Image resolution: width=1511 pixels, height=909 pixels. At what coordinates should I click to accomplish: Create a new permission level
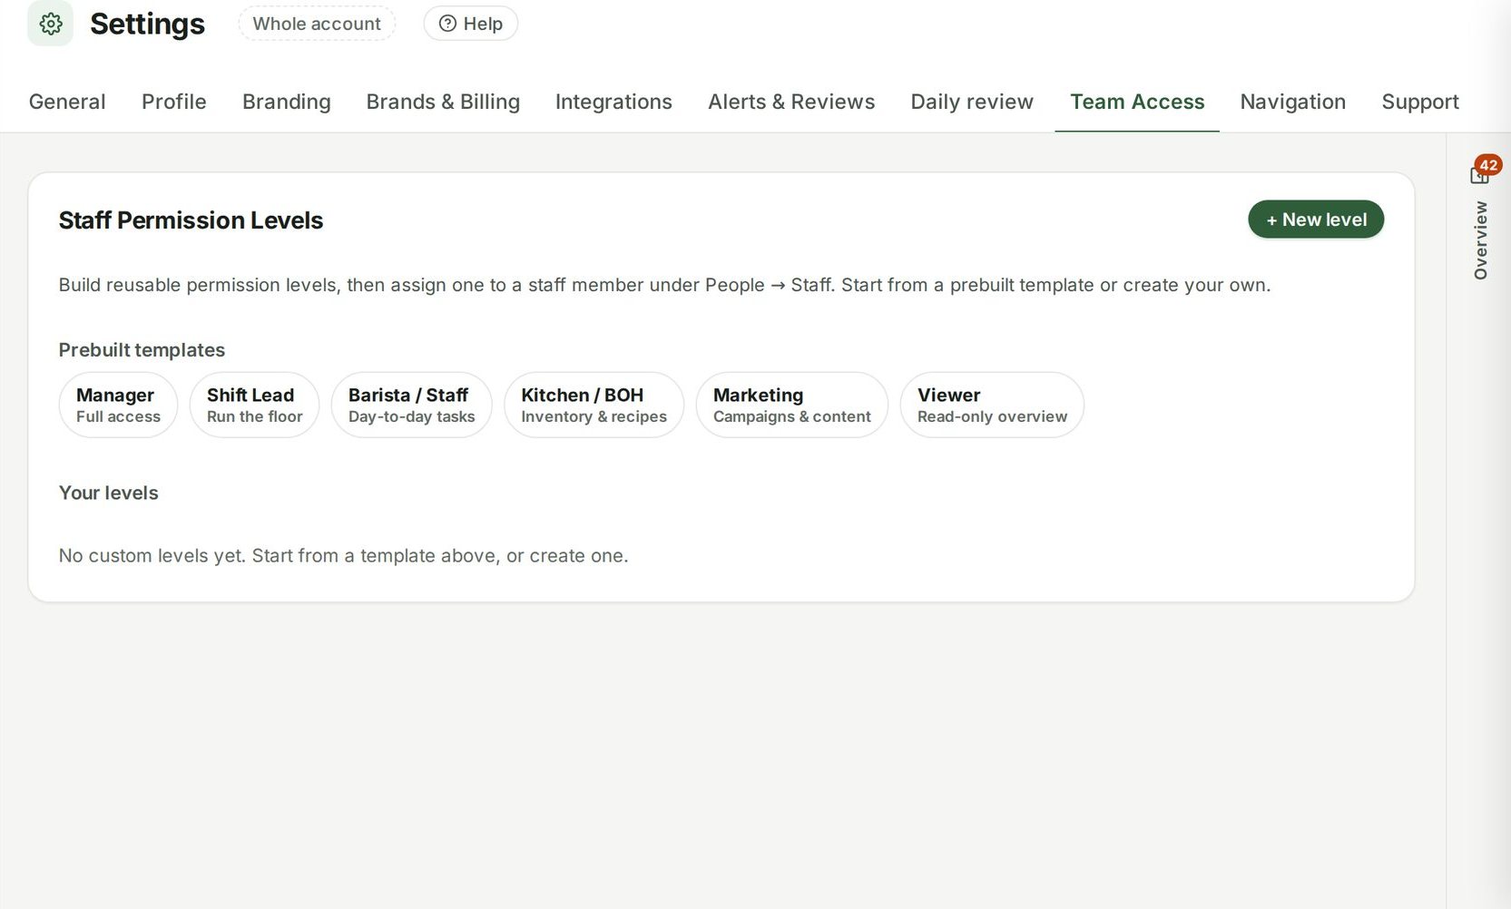(1316, 220)
